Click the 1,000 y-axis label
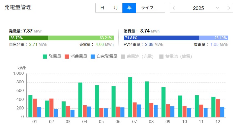The height and width of the screenshot is (125, 238). [x=18, y=73]
